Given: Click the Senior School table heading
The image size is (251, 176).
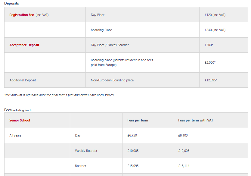Looking at the screenshot, I should [x=20, y=120].
